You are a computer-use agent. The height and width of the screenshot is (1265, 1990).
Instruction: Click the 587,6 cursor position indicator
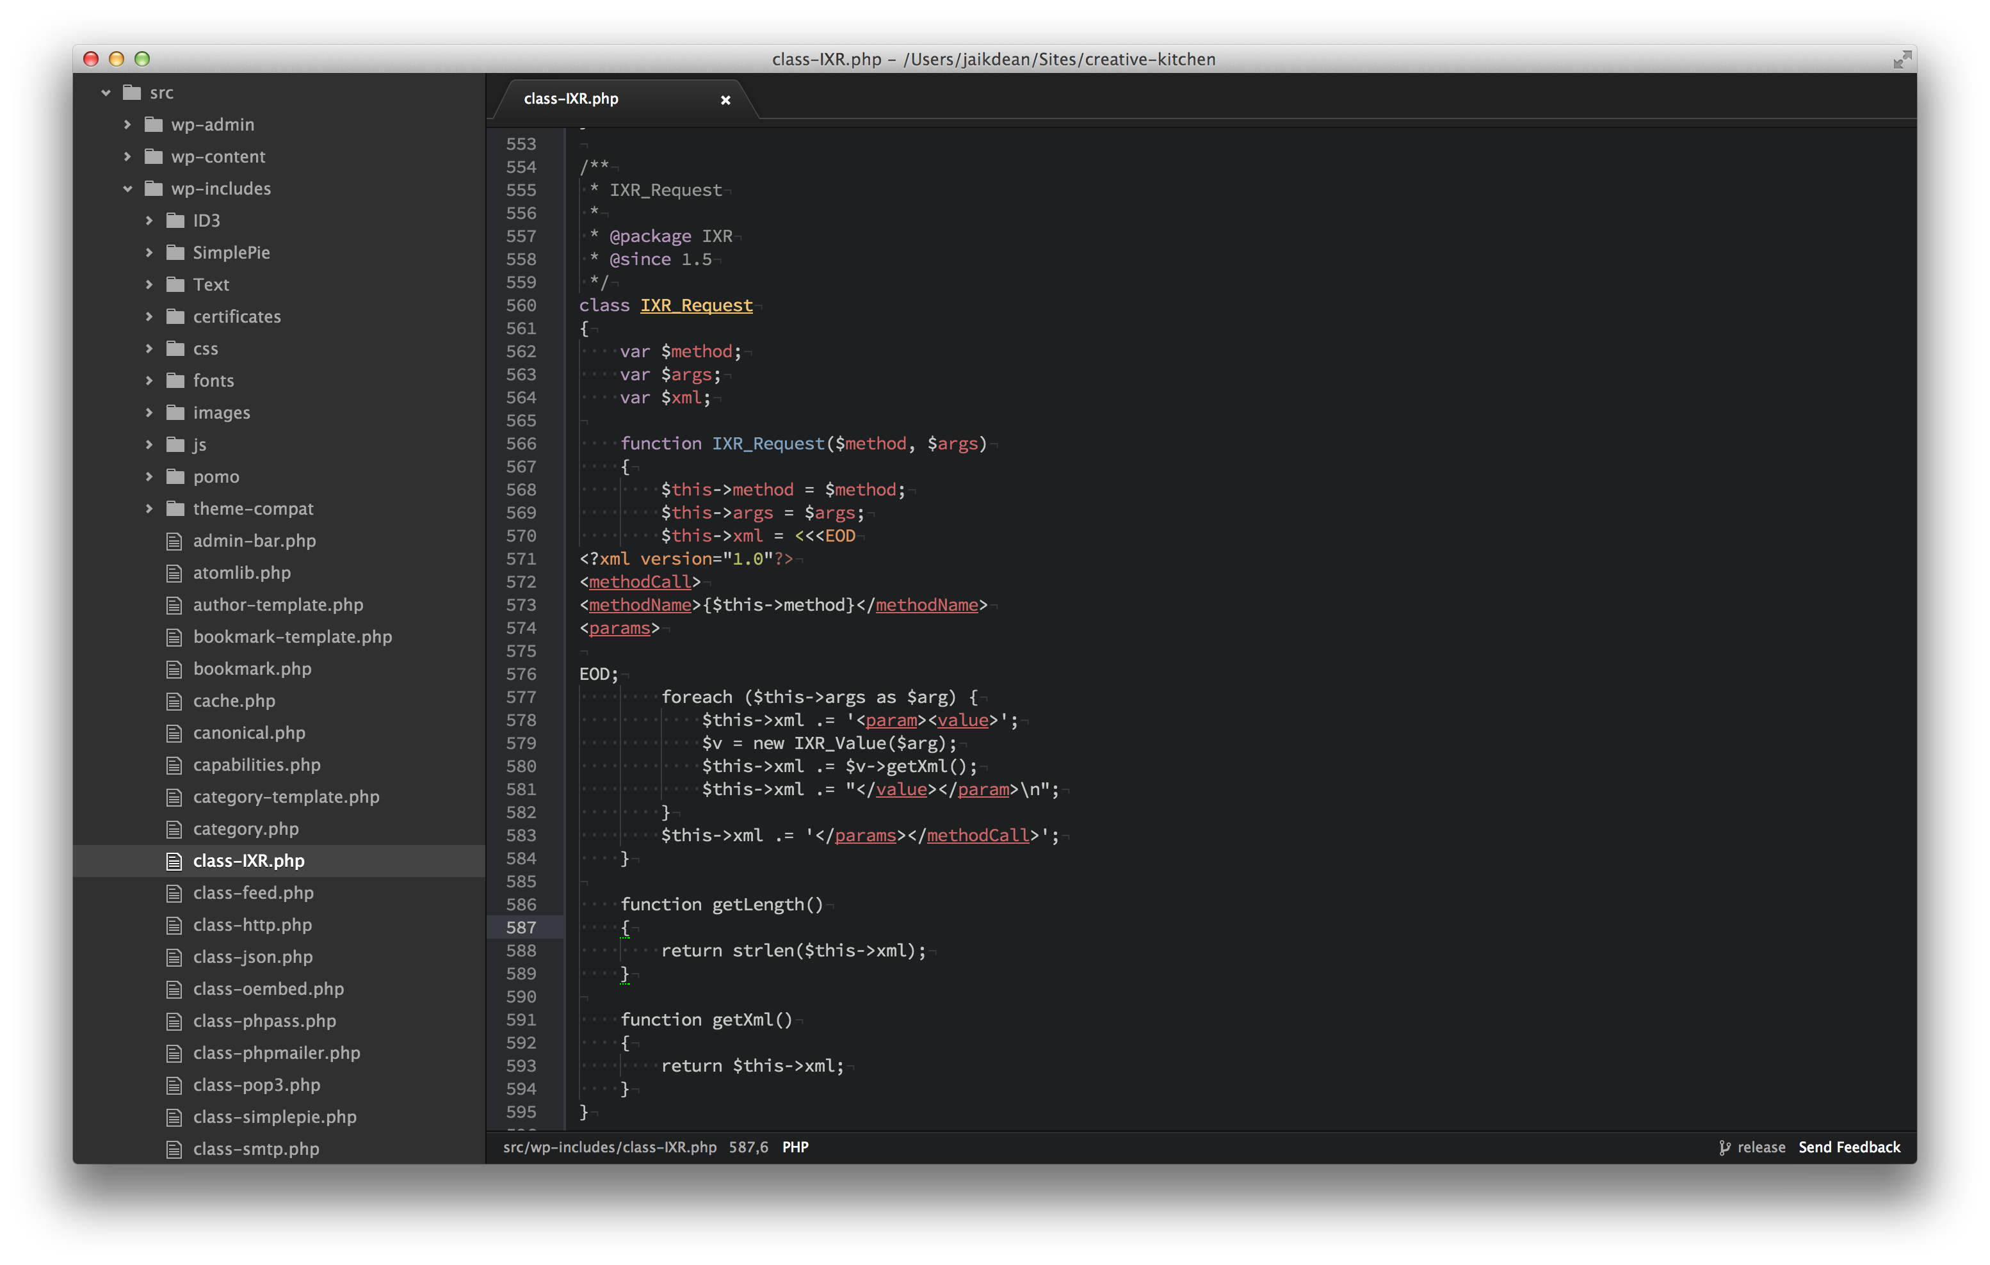(x=748, y=1148)
